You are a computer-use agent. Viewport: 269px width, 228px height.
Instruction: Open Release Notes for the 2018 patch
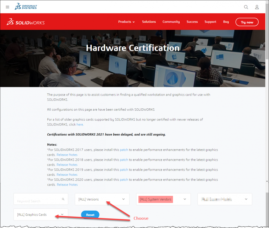(67, 165)
